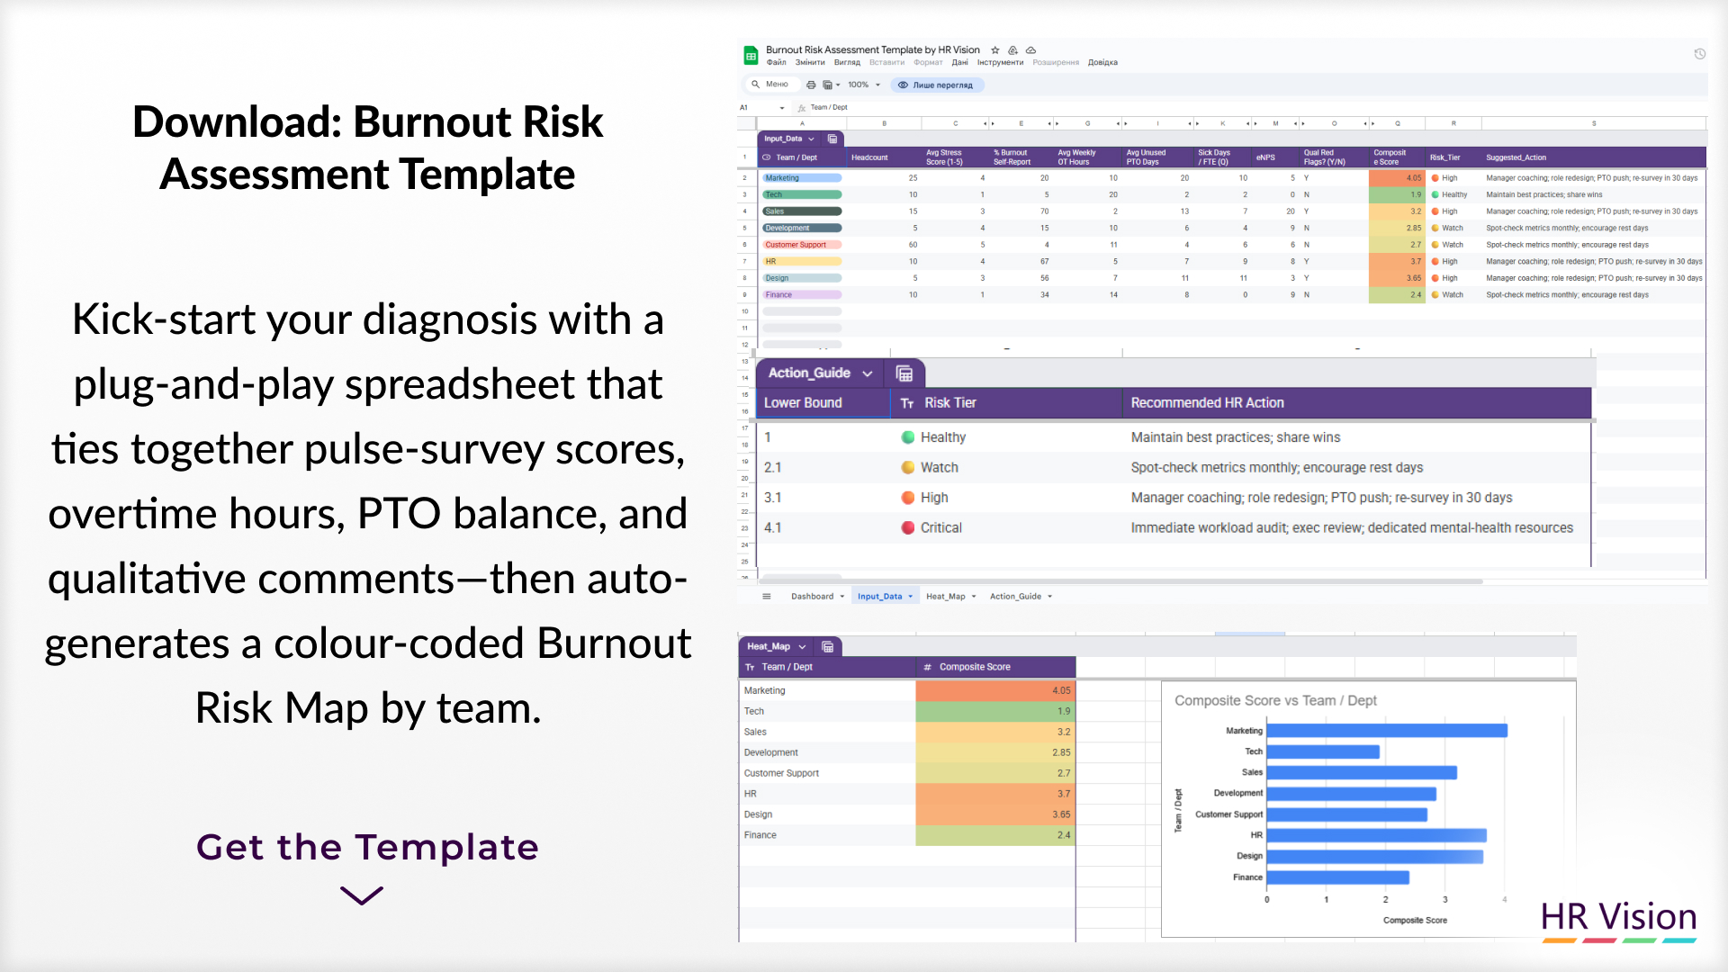Open version history clock icon
The image size is (1728, 972).
point(1700,54)
